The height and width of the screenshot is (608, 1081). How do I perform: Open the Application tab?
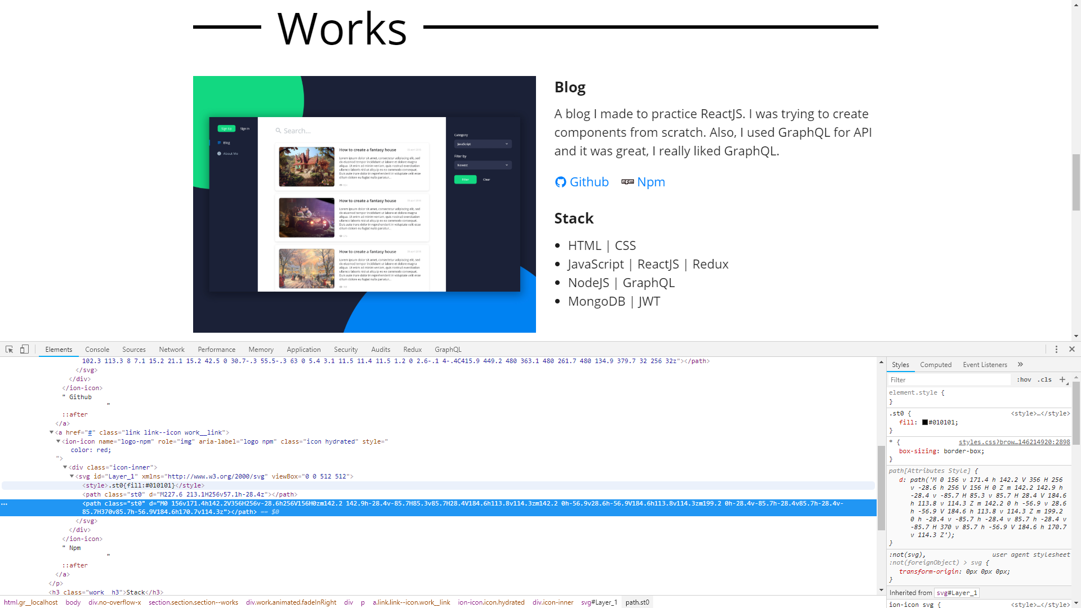(x=303, y=350)
